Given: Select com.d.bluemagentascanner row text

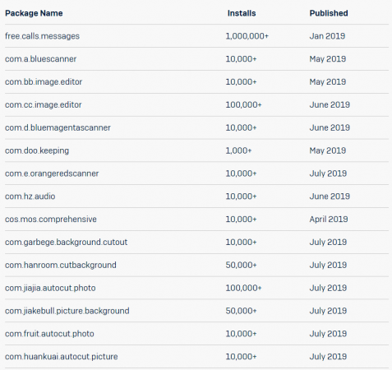Looking at the screenshot, I should pyautogui.click(x=58, y=128).
